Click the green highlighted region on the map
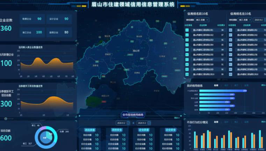 point(93,101)
